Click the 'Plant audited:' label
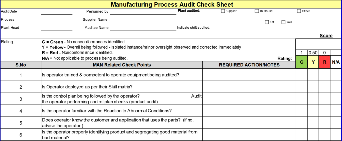Viewport: 342px width, 141px height. [x=189, y=10]
